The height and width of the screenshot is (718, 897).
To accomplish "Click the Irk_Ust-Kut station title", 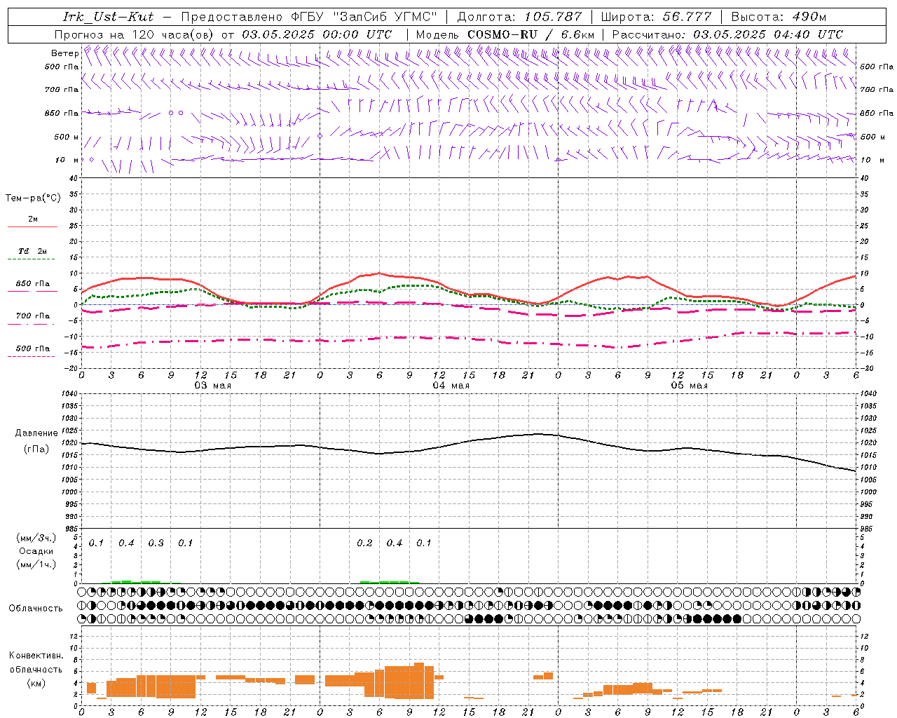I will coord(108,17).
